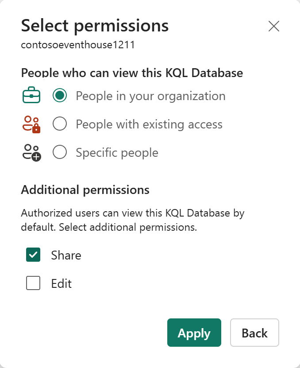The width and height of the screenshot is (300, 368).
Task: Click the icon beside People in your organization
Action: click(x=31, y=95)
